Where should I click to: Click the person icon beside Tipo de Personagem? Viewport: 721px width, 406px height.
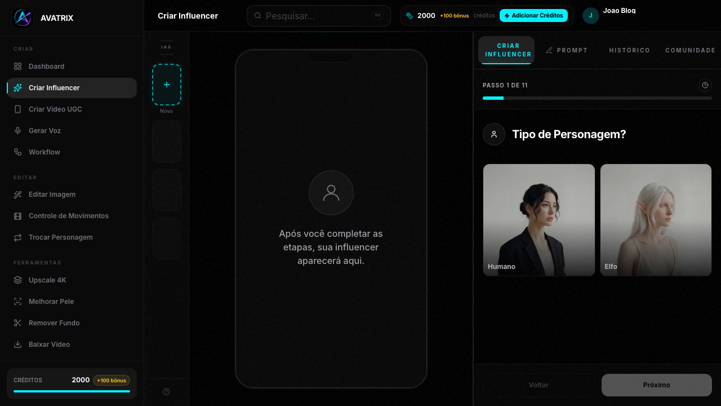[x=494, y=134]
